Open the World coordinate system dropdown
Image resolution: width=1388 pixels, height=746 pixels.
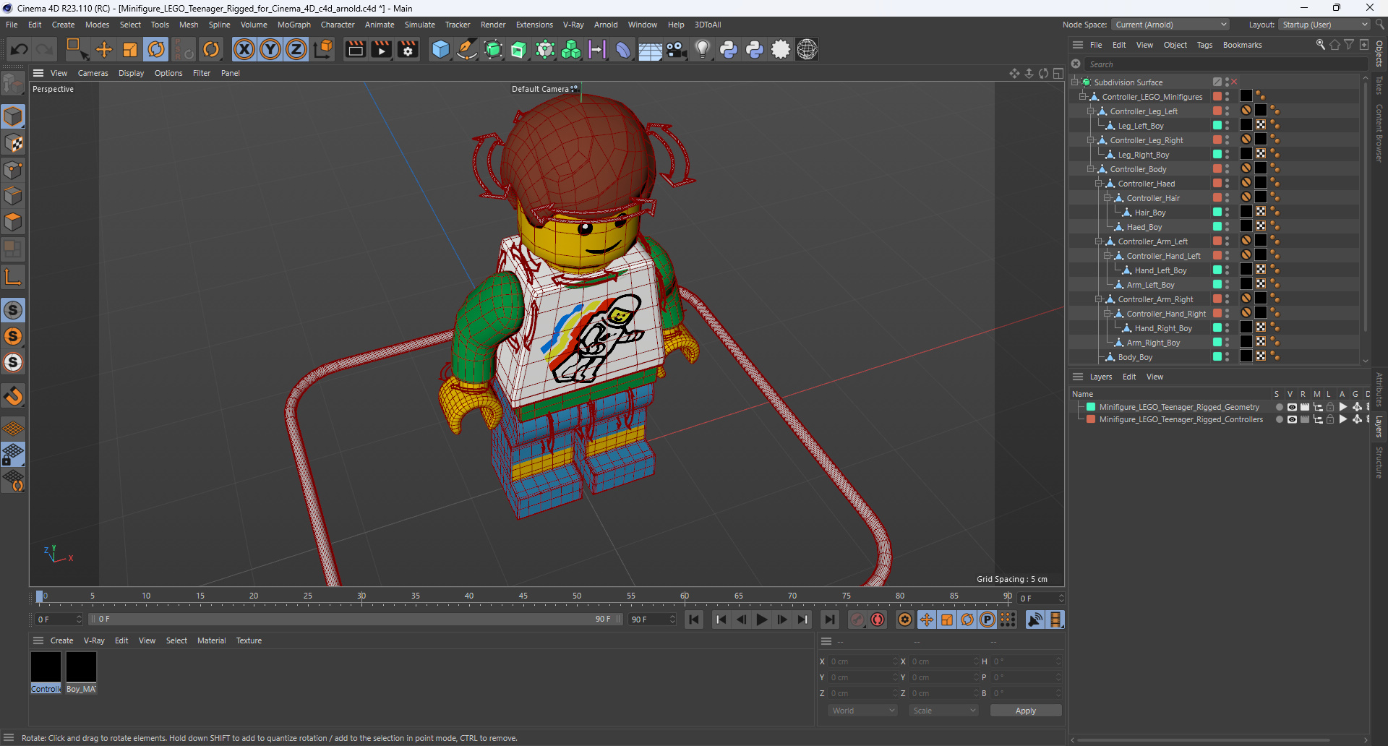pos(863,711)
